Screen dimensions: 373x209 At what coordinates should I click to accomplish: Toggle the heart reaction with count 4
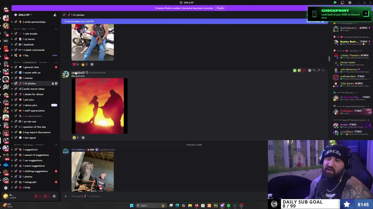tap(76, 64)
